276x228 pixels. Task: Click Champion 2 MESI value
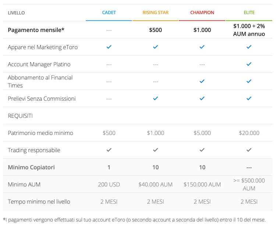pos(202,202)
